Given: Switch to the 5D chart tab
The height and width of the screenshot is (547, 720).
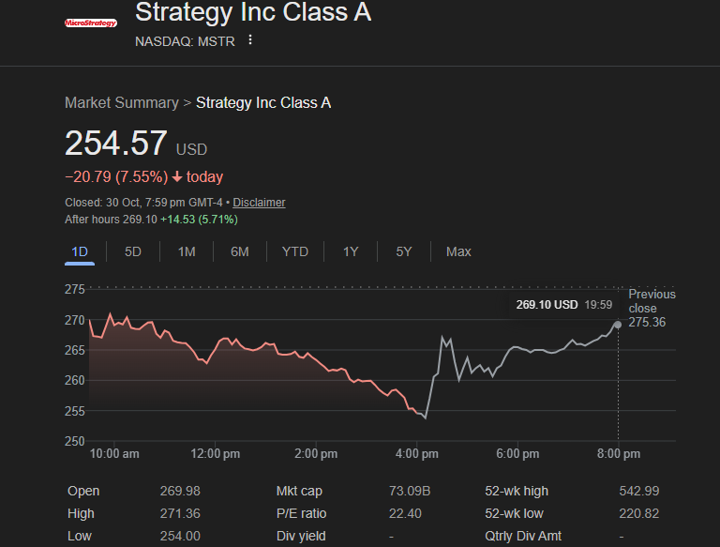Looking at the screenshot, I should (x=133, y=251).
